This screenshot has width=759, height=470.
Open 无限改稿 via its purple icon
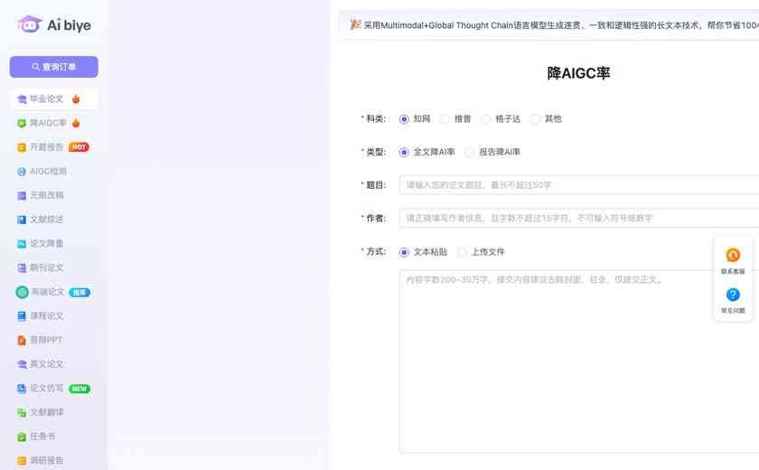point(22,195)
